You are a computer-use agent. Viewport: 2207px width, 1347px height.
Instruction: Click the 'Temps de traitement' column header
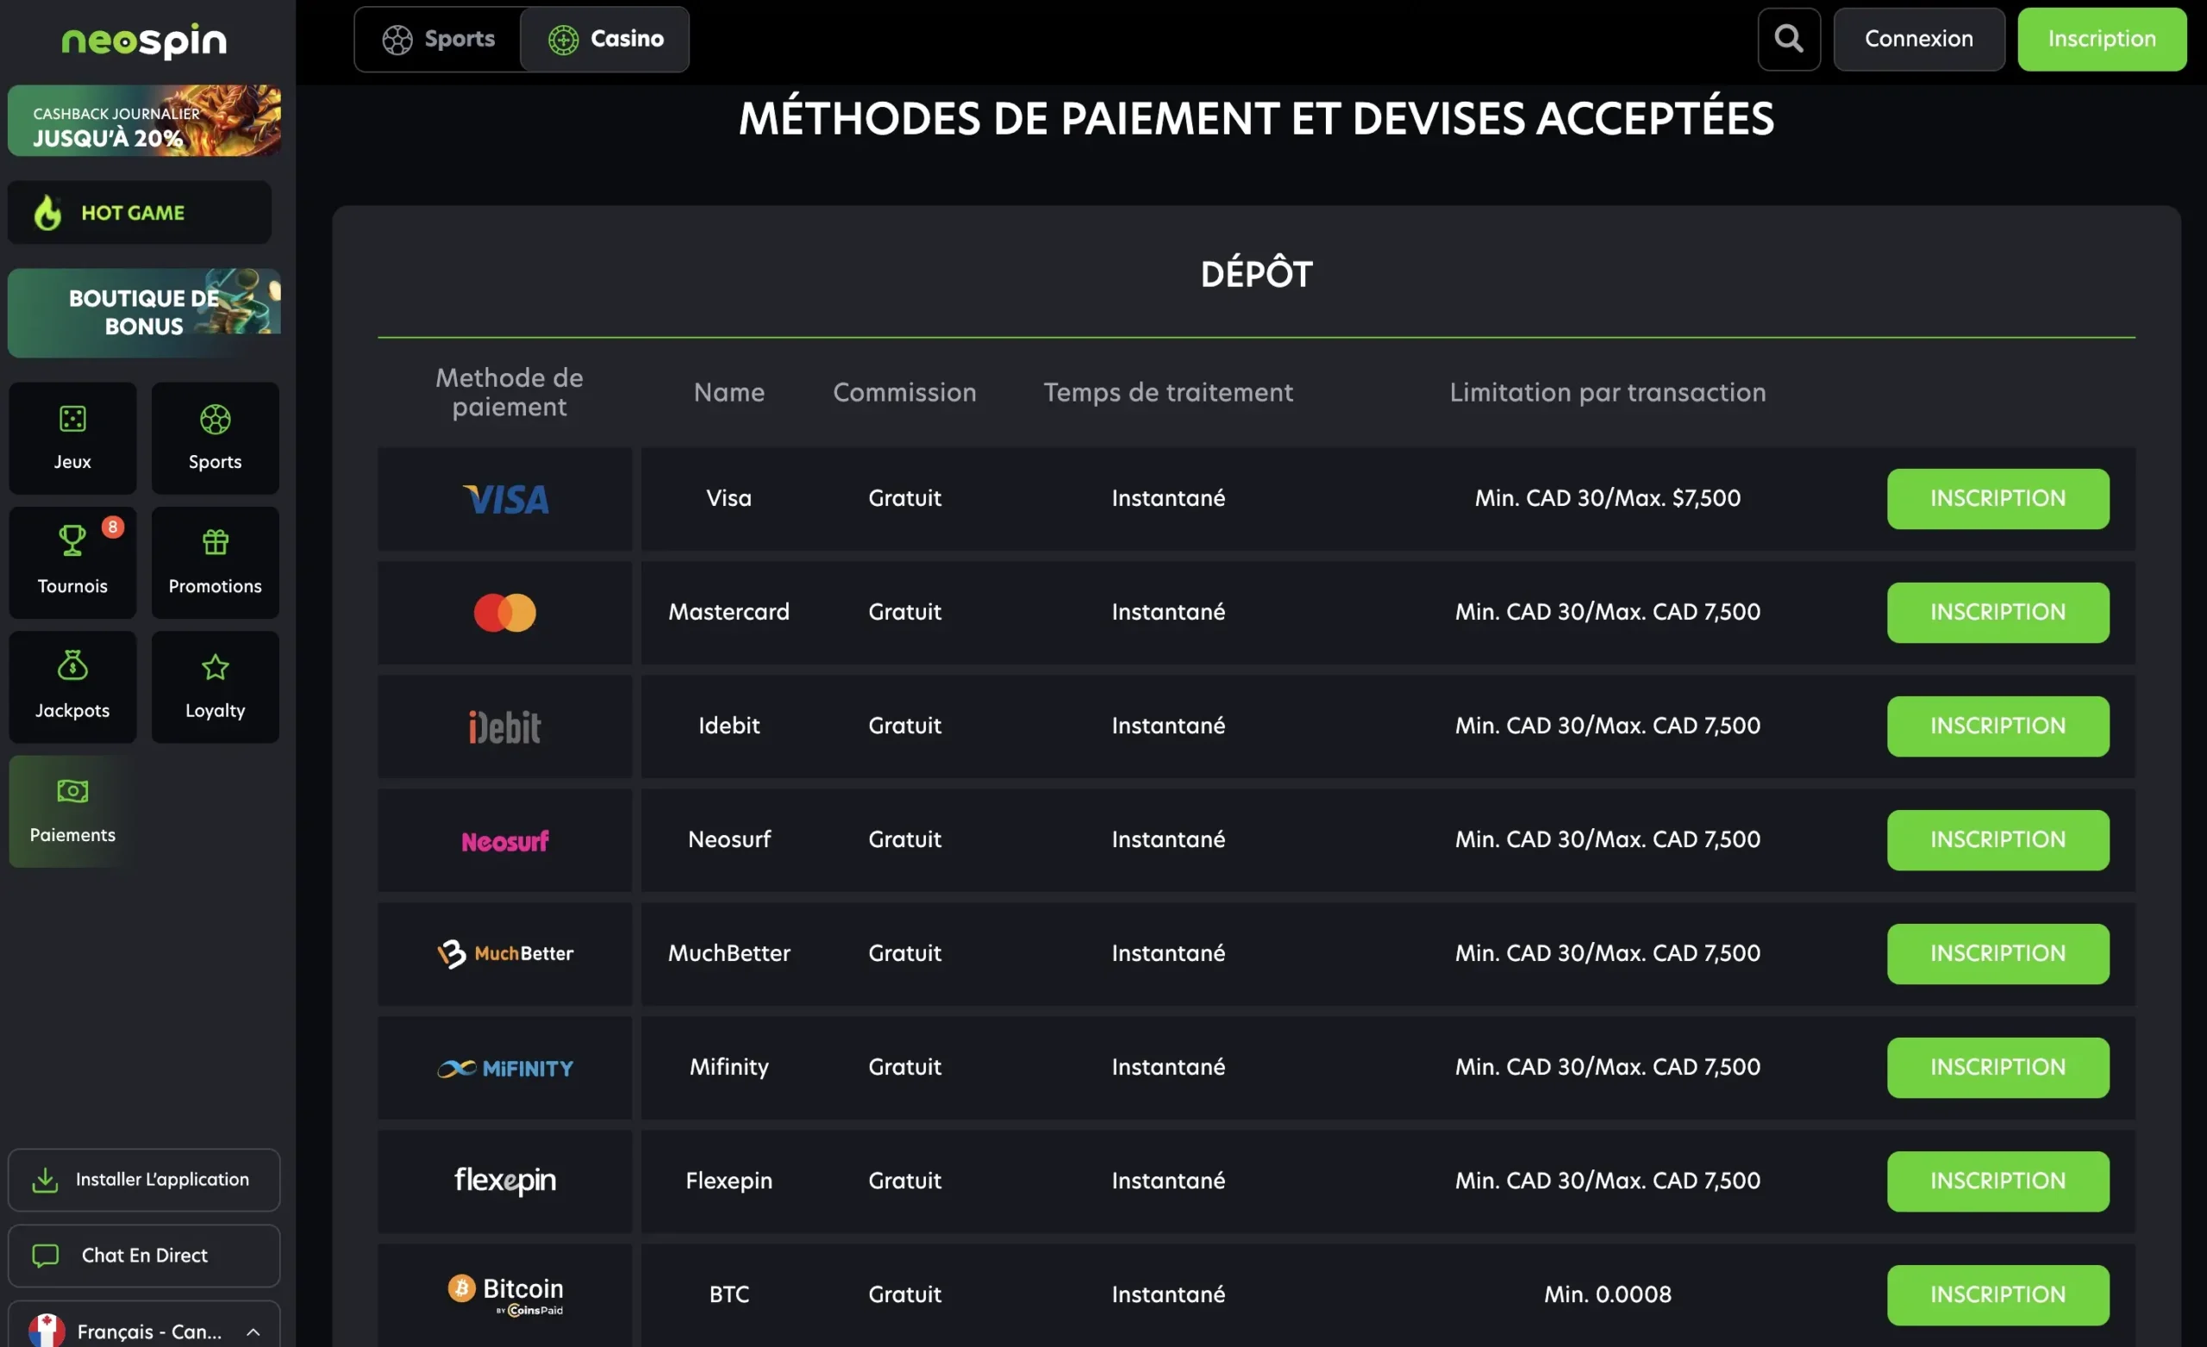pyautogui.click(x=1168, y=392)
